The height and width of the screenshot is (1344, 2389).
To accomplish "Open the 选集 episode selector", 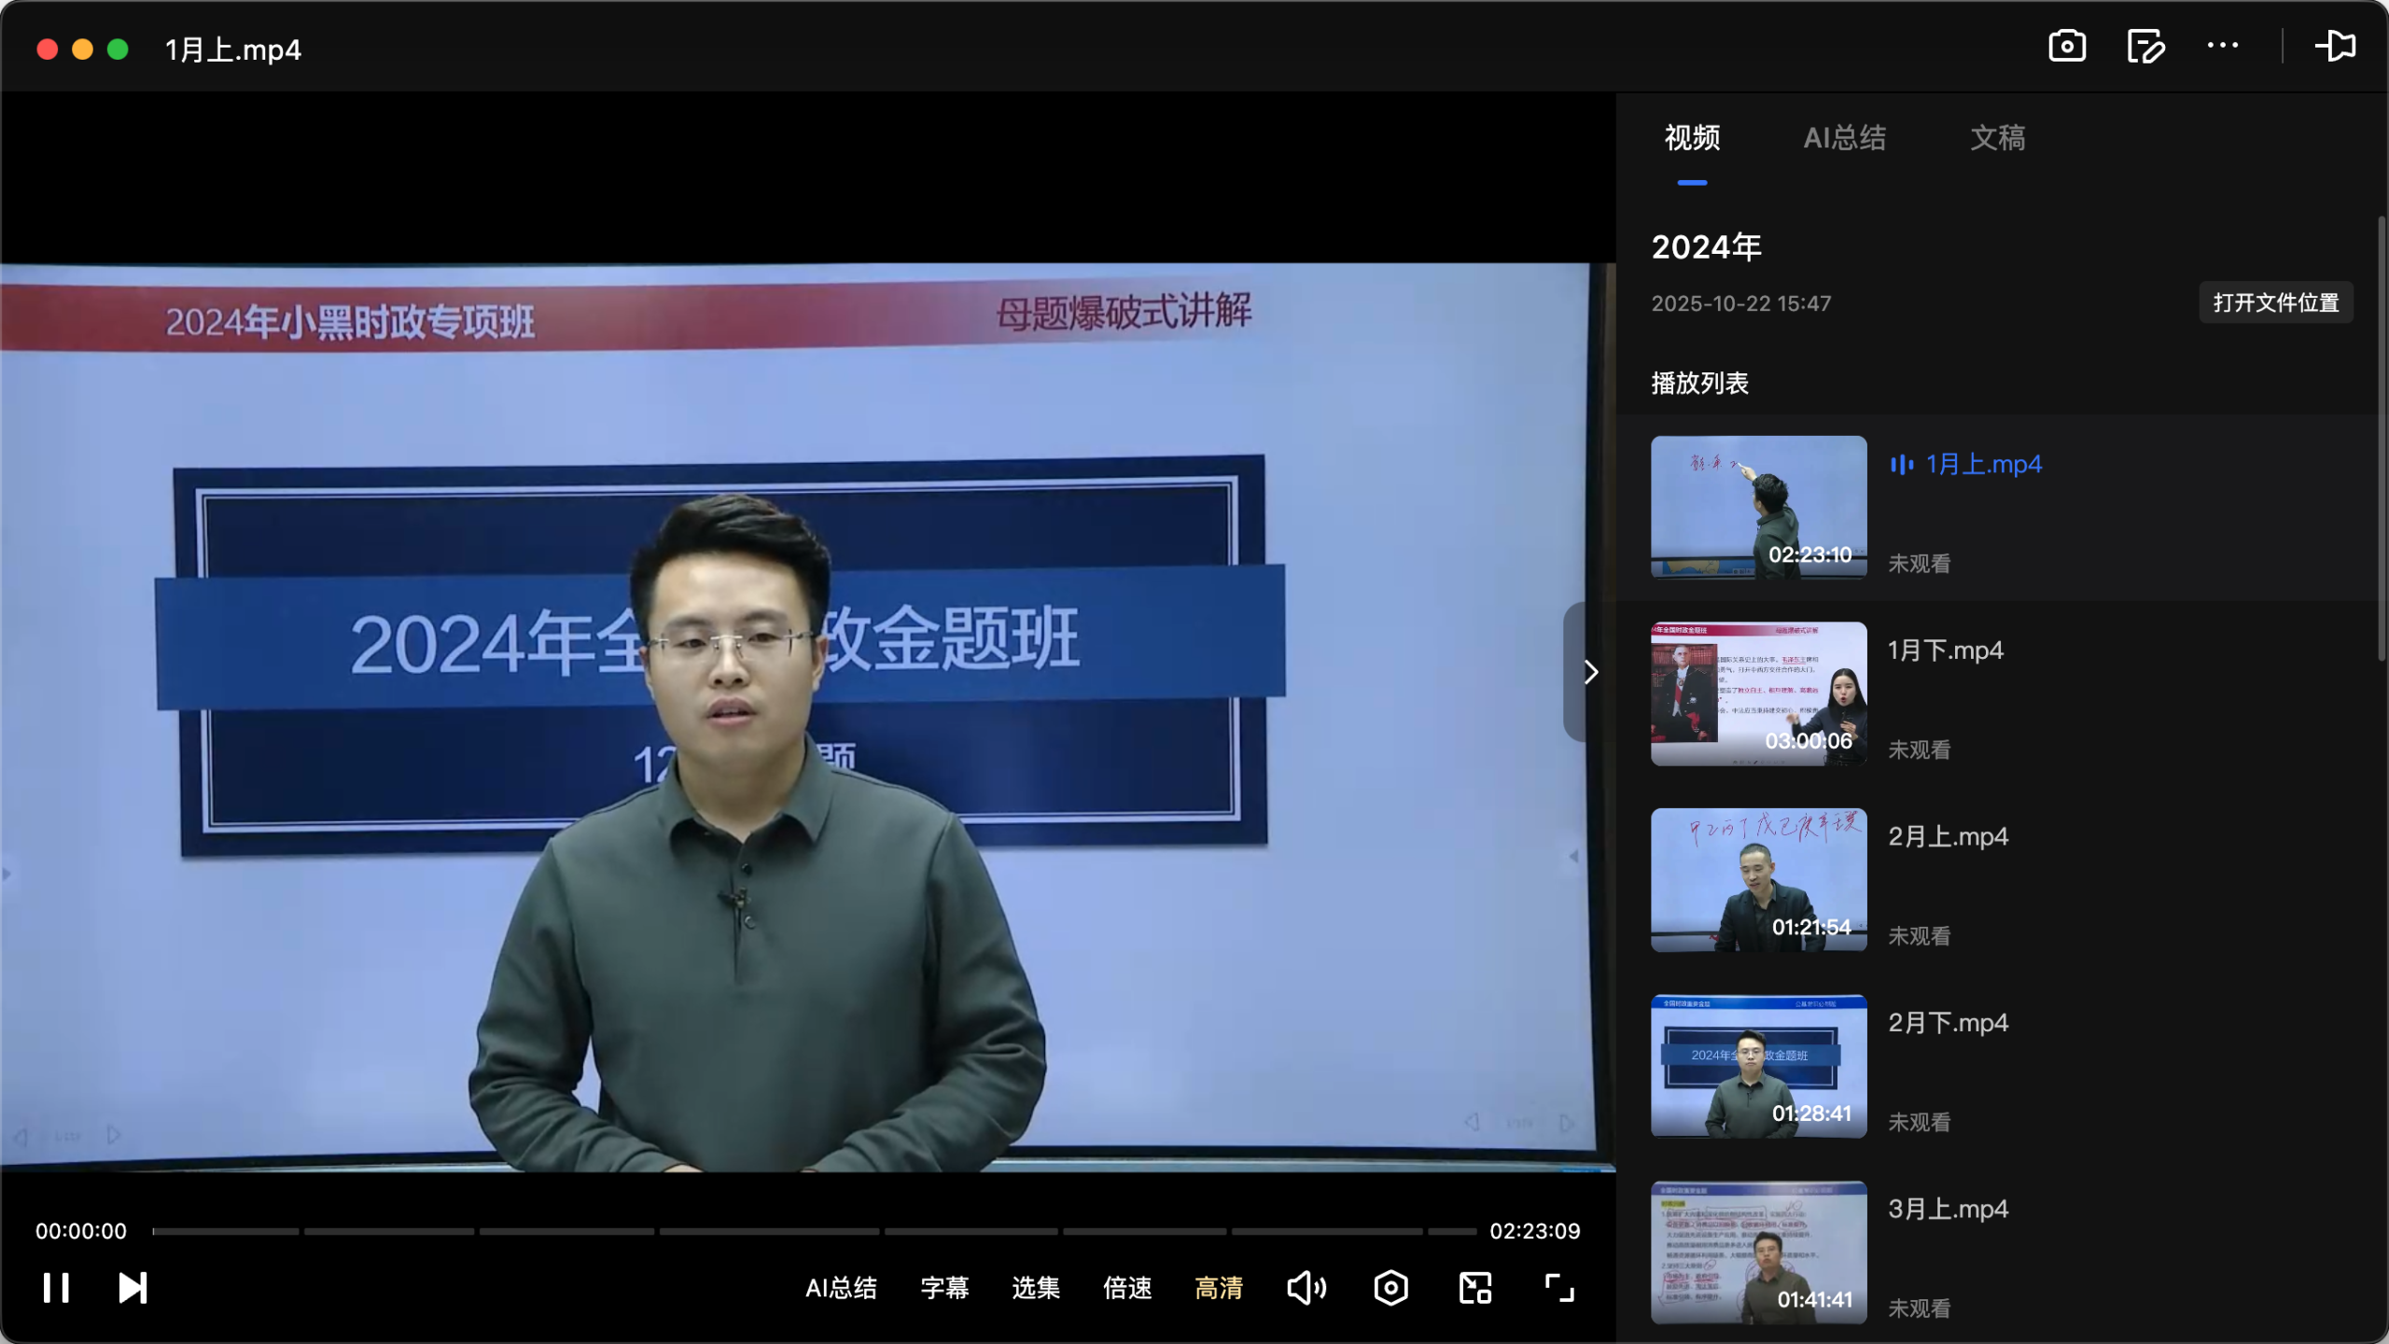I will point(1035,1288).
